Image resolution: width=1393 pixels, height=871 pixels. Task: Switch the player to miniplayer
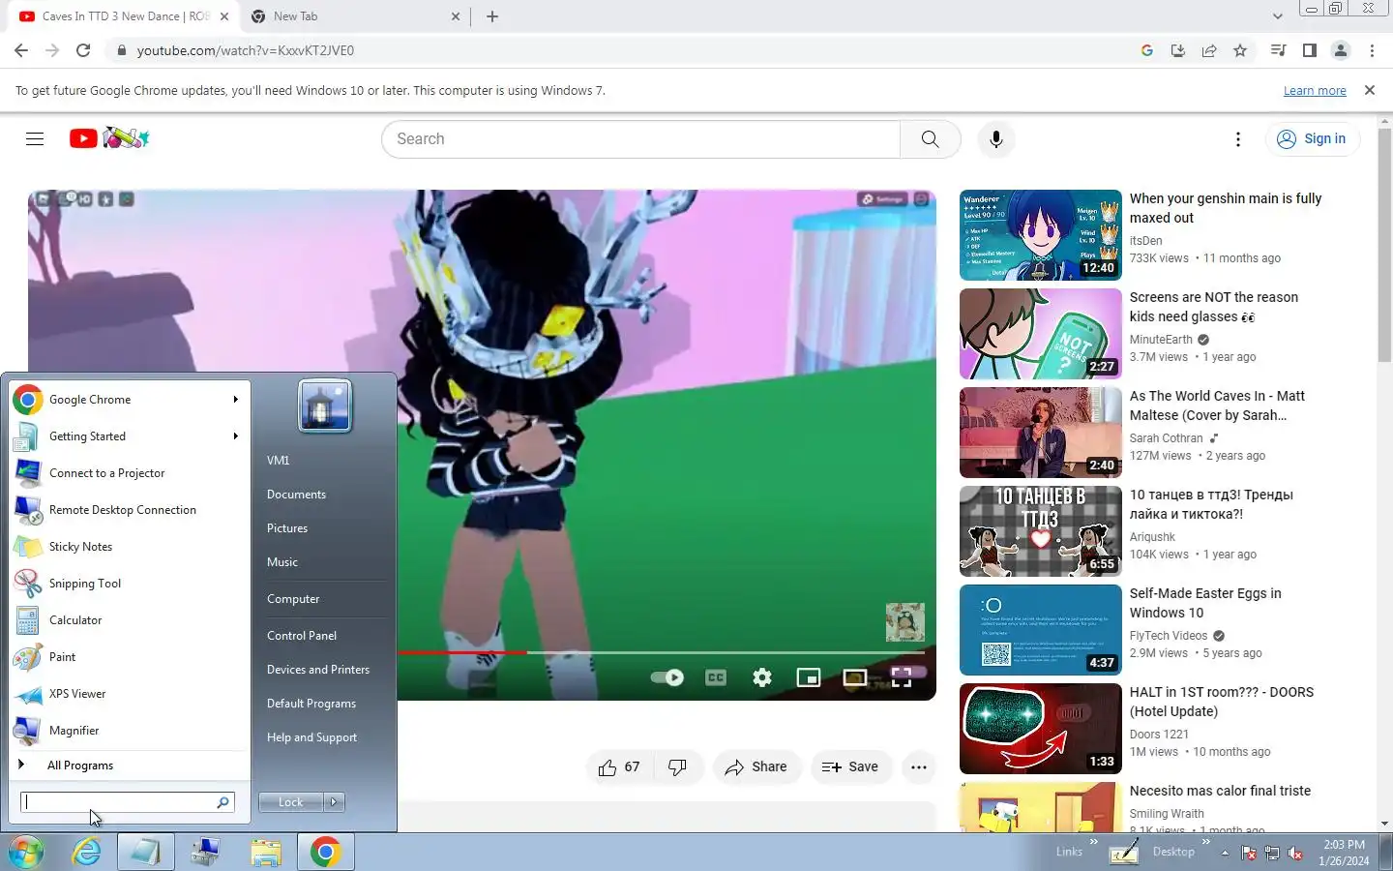pyautogui.click(x=809, y=677)
